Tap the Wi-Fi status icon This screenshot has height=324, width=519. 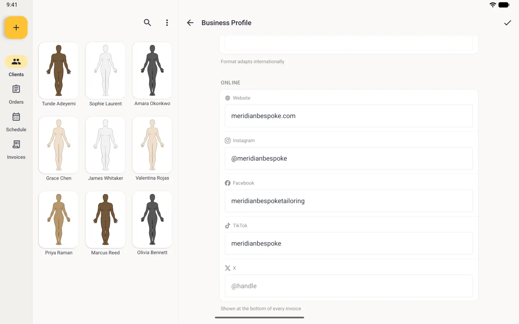[493, 5]
